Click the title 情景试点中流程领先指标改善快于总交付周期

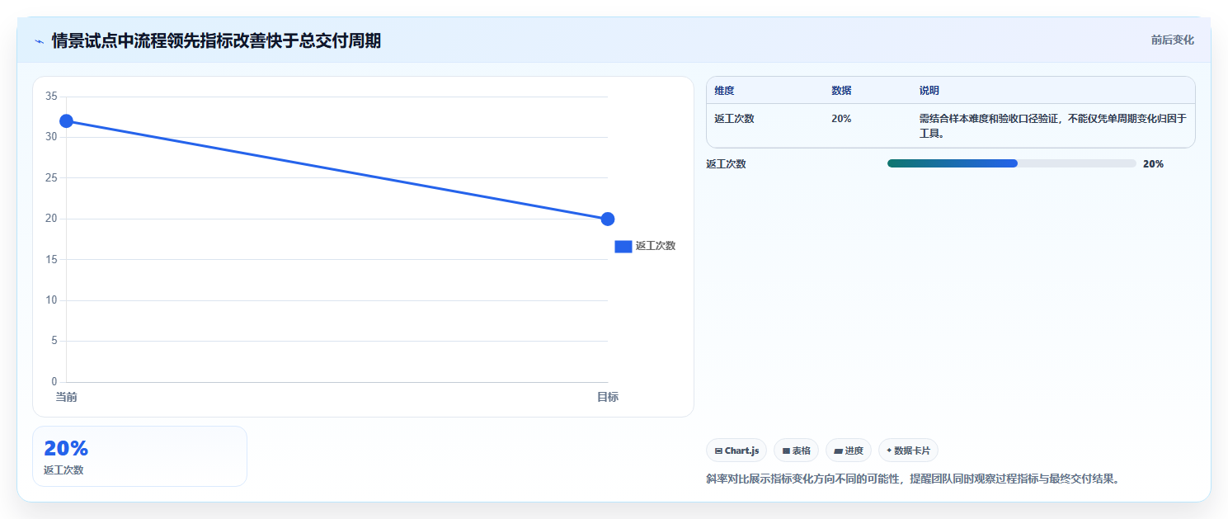tap(216, 40)
